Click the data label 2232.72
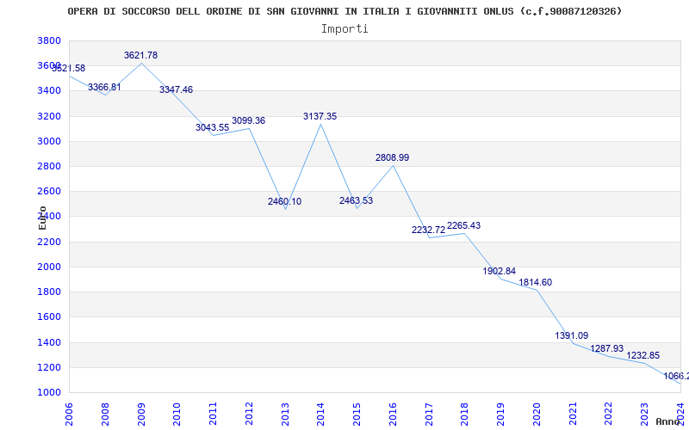This screenshot has height=430, width=689. click(x=428, y=230)
